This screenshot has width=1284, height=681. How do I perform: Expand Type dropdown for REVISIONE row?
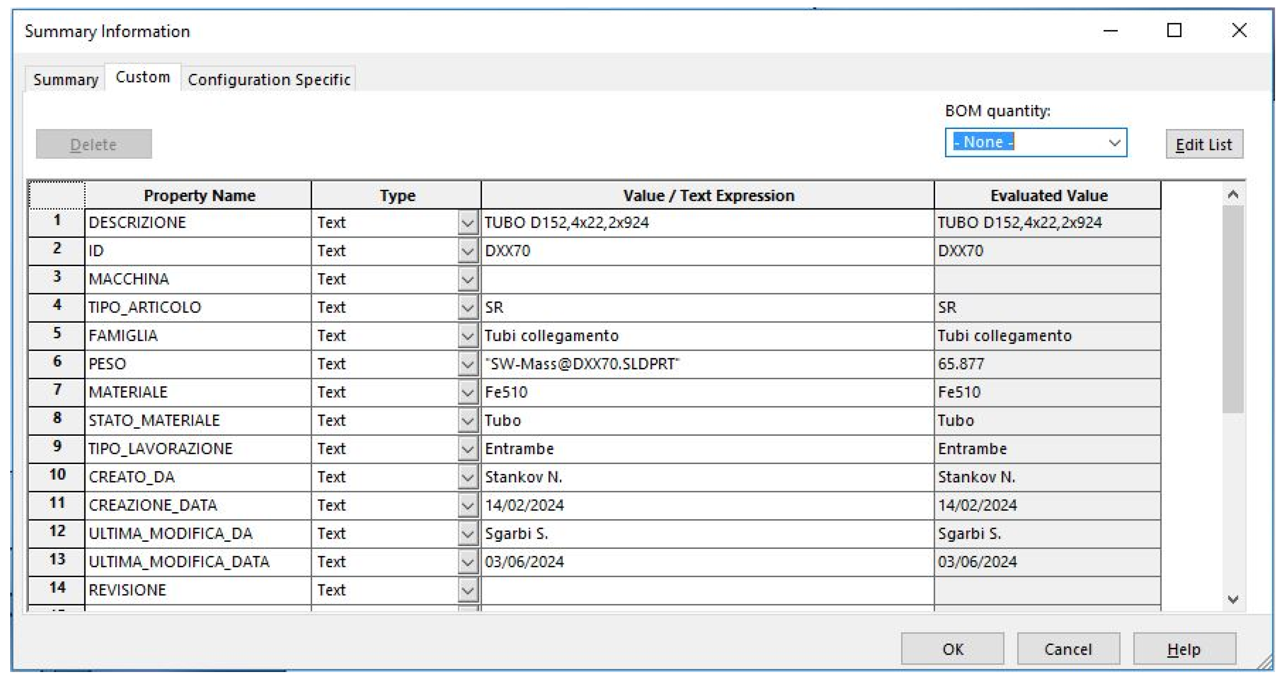(x=467, y=591)
